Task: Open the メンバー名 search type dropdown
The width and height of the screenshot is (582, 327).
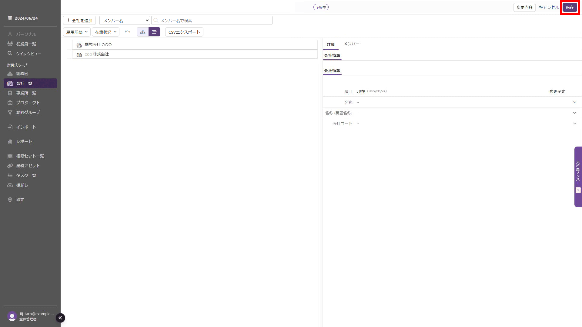Action: pos(125,20)
